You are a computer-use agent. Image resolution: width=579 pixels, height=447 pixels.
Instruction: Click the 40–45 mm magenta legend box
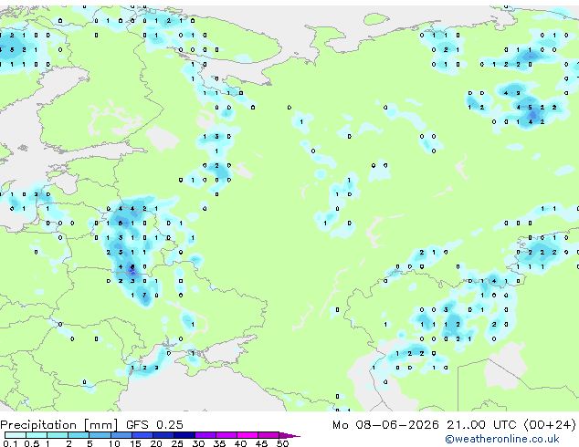247,435
